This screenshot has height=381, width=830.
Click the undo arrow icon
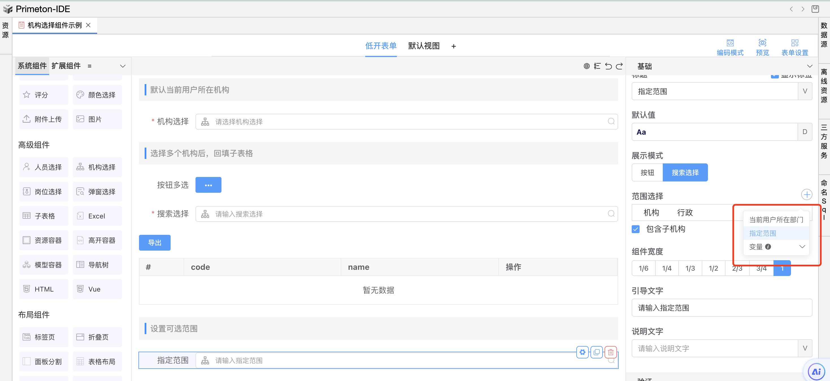pos(608,66)
